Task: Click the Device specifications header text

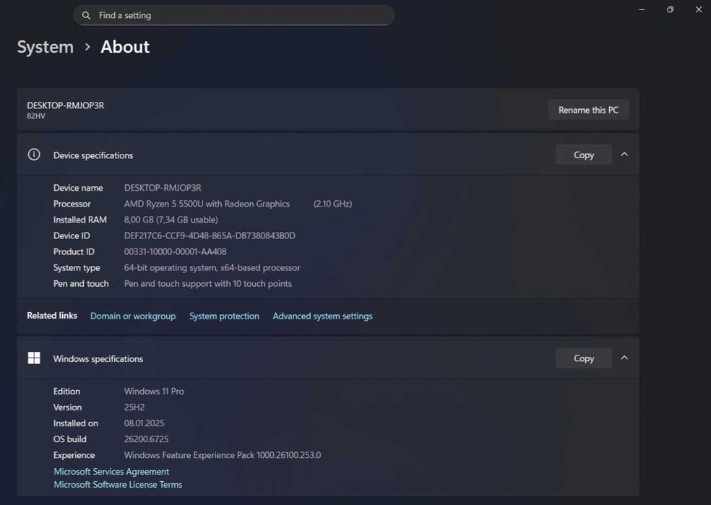Action: (x=93, y=155)
